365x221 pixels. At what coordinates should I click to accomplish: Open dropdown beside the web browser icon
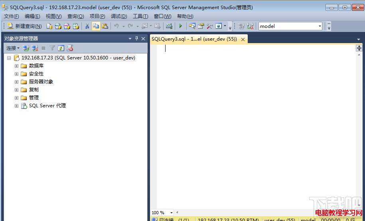tap(225, 26)
